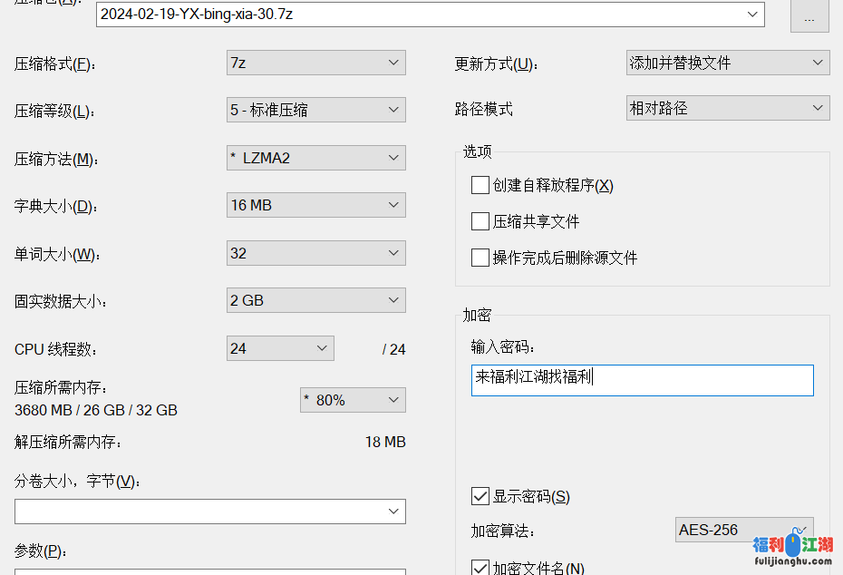Open the 更新方式 dropdown
Viewport: 843px width, 575px height.
point(727,63)
